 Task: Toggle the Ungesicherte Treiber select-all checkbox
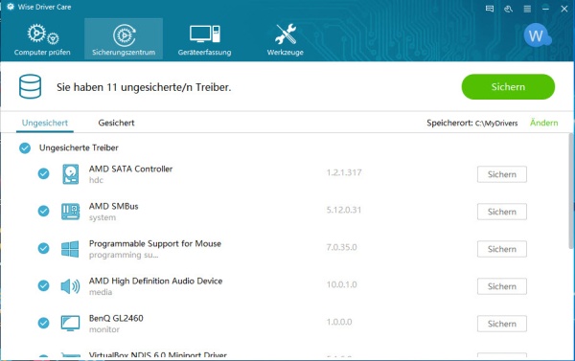click(x=25, y=148)
